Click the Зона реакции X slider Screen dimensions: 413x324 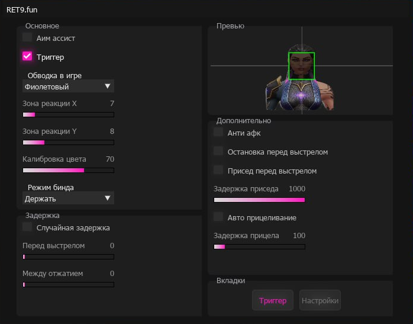tap(68, 114)
